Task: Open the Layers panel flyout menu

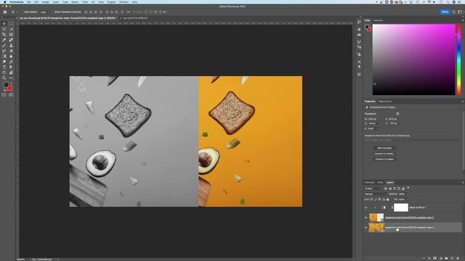Action: (x=463, y=183)
